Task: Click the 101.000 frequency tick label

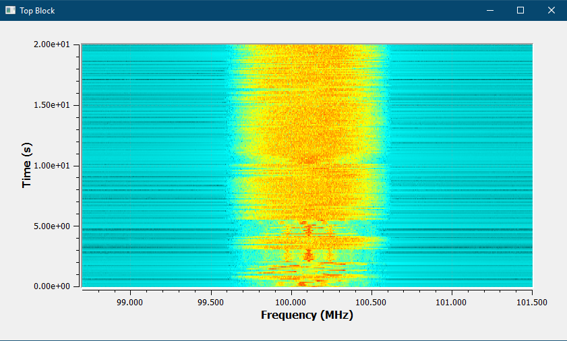Action: click(452, 303)
